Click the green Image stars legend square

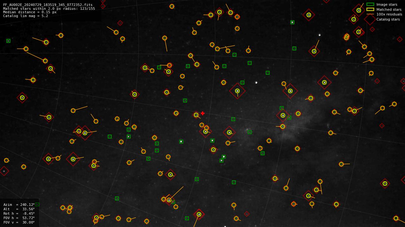(370, 4)
